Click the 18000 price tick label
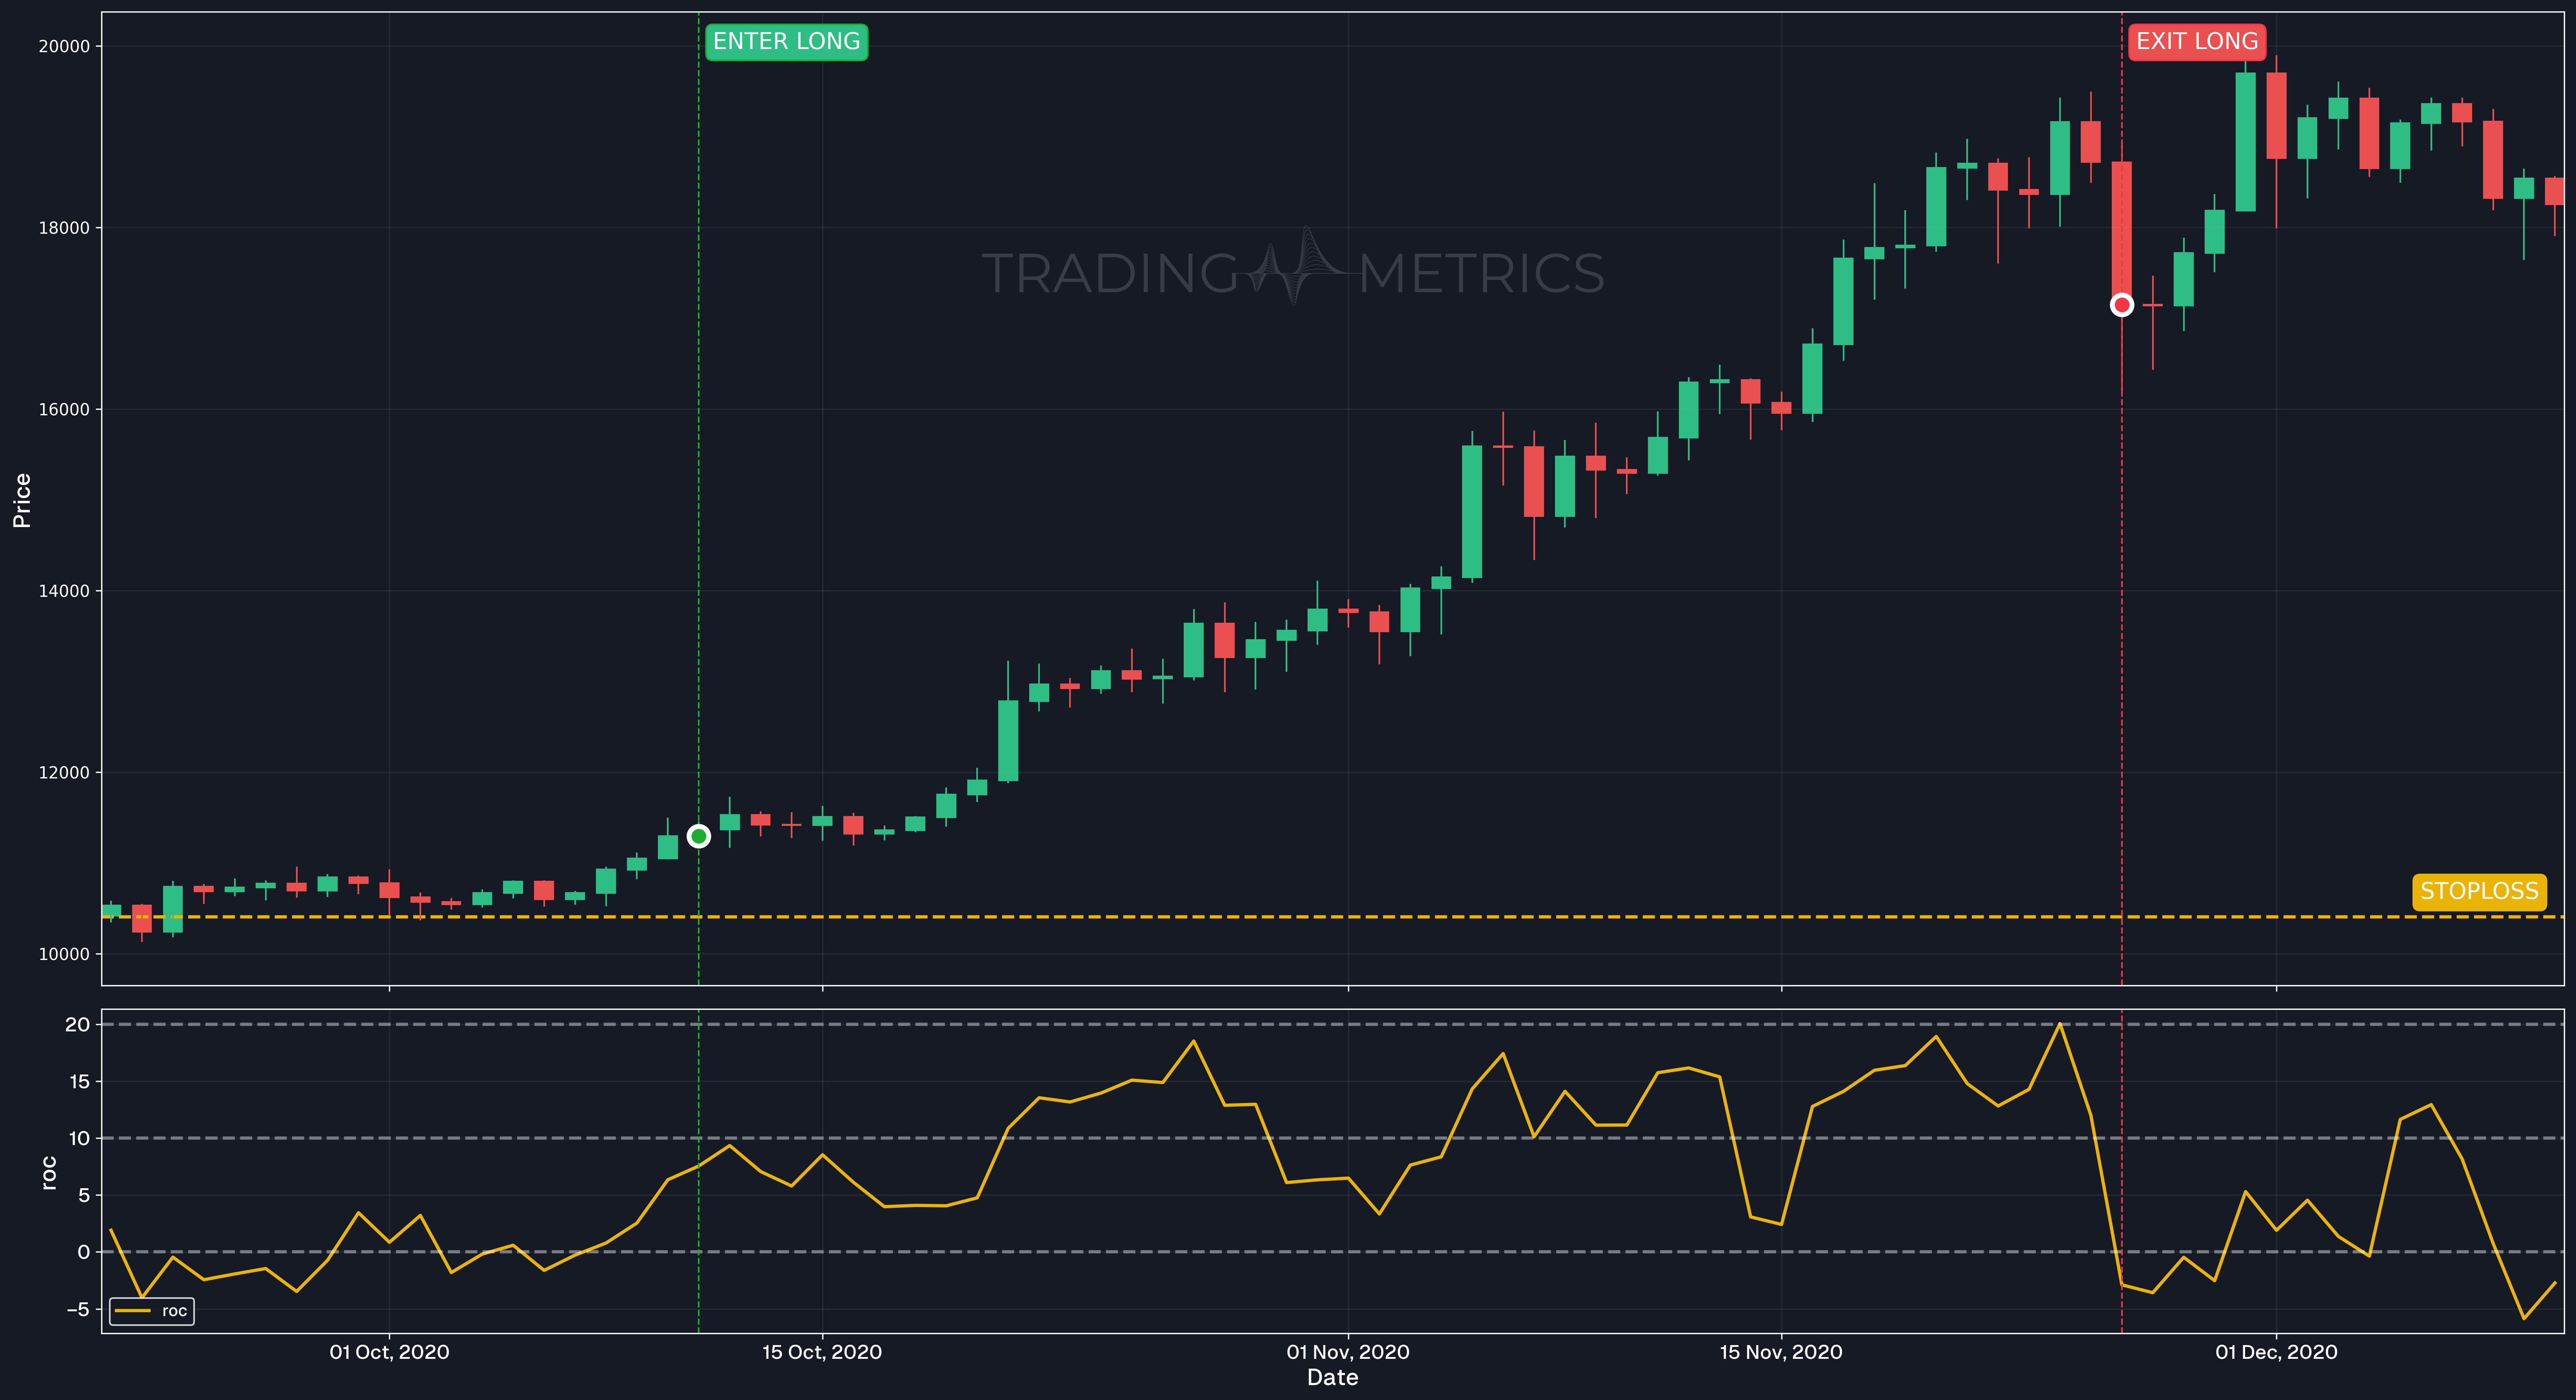The image size is (2576, 1400). pyautogui.click(x=64, y=228)
